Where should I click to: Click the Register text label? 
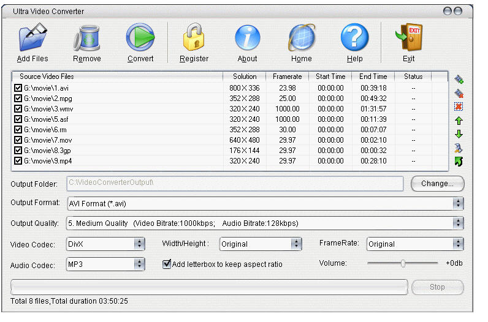pos(194,59)
